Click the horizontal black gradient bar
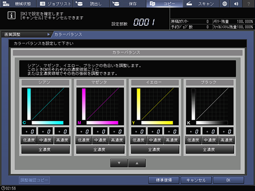The image size is (255, 191). click(212, 123)
